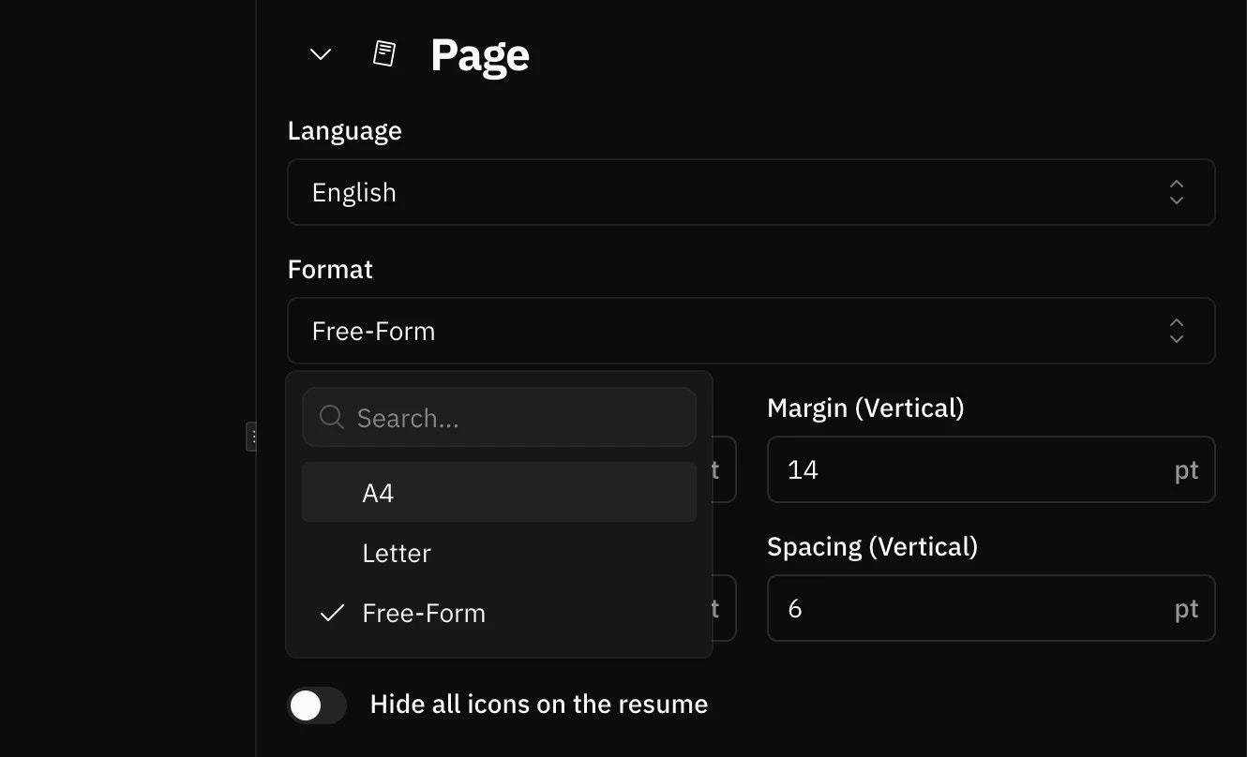The image size is (1247, 757).
Task: Select Letter from the format list
Action: click(x=397, y=553)
